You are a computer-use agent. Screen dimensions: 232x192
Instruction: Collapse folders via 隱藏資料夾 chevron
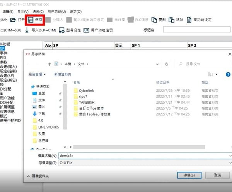point(27,176)
